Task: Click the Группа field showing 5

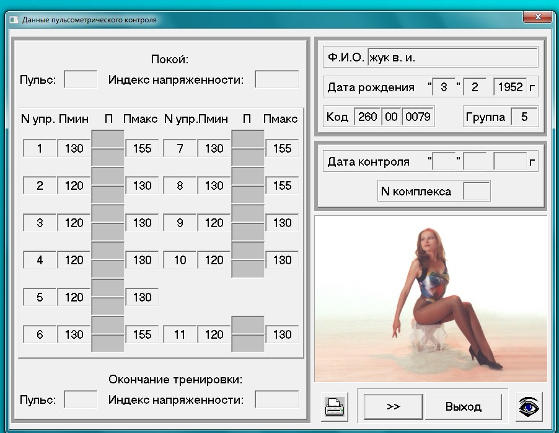Action: click(x=524, y=117)
